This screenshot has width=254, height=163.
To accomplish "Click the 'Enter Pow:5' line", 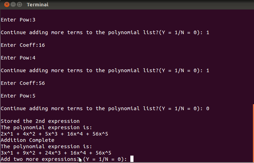I will 18,96.
